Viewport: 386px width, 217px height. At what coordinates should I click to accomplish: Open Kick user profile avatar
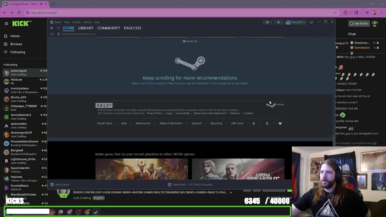375,24
